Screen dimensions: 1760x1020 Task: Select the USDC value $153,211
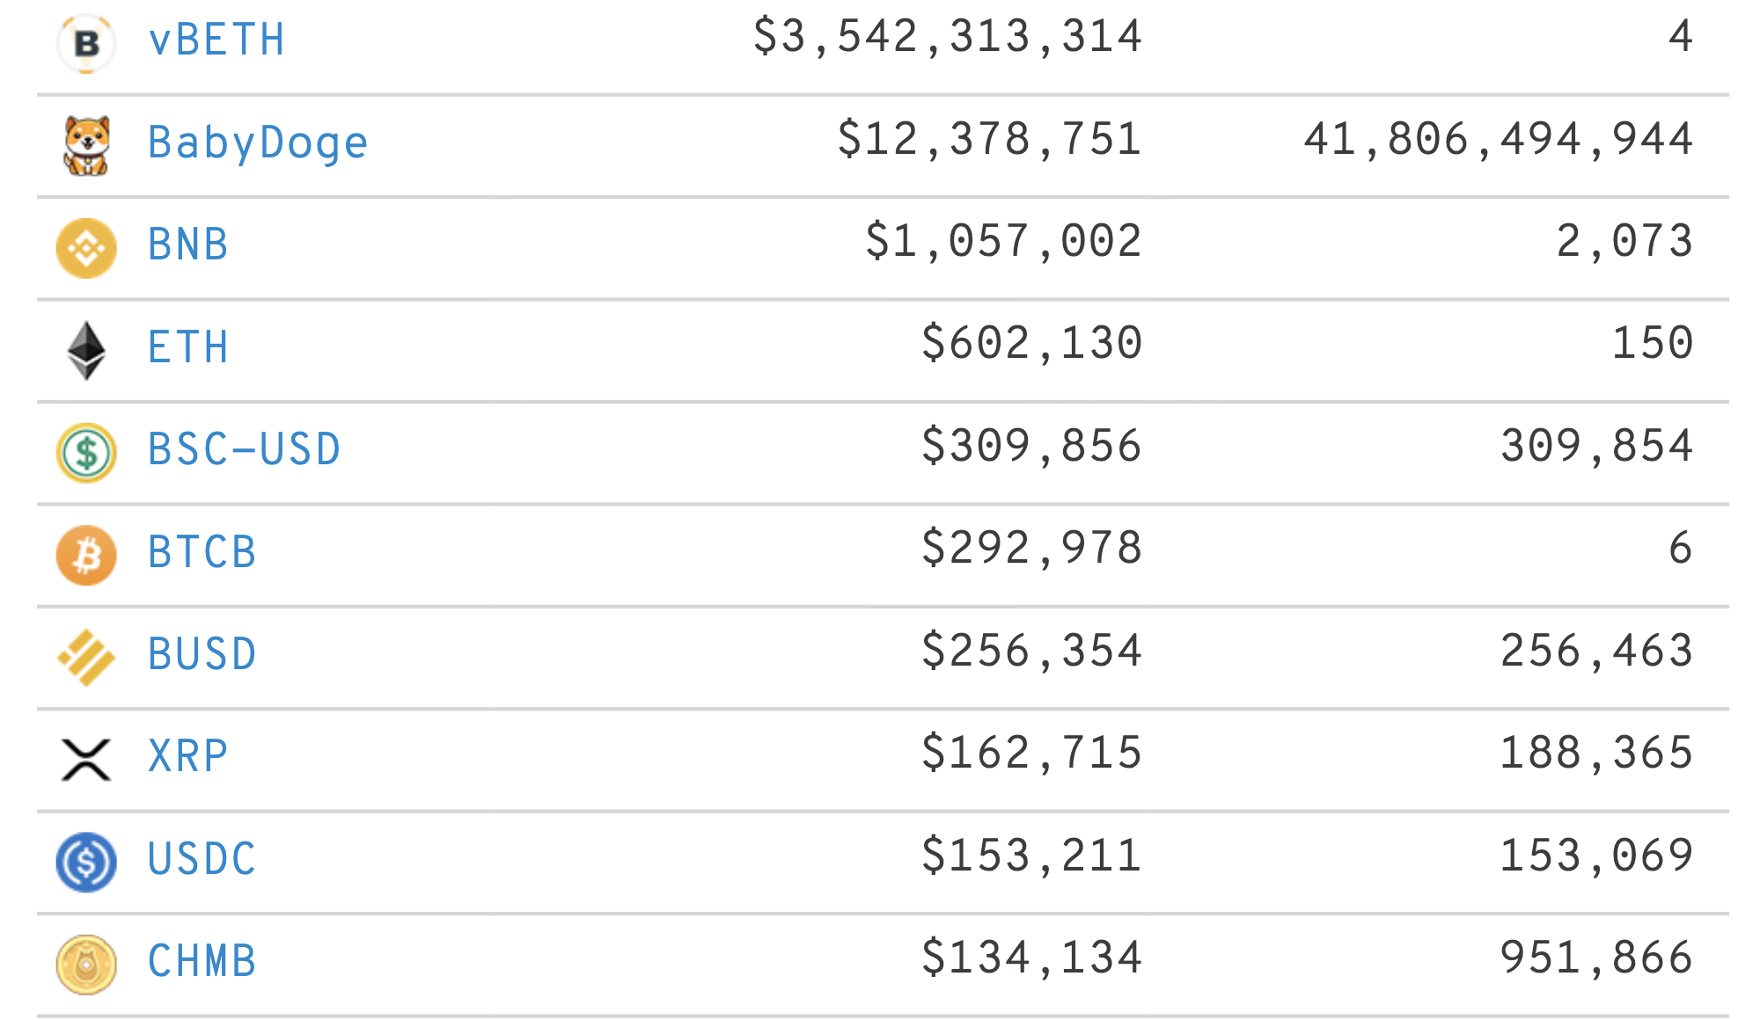tap(1031, 856)
